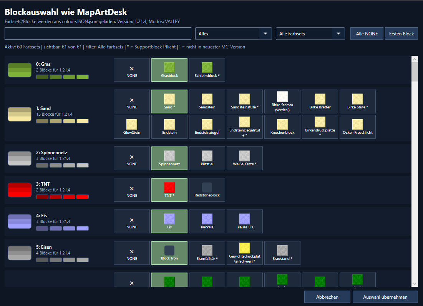The image size is (423, 306).
Task: Choose the Schleimblock tile
Action: (207, 70)
